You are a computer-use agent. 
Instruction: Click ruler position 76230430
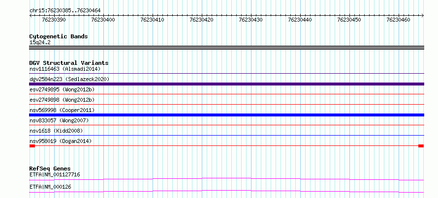(x=251, y=20)
